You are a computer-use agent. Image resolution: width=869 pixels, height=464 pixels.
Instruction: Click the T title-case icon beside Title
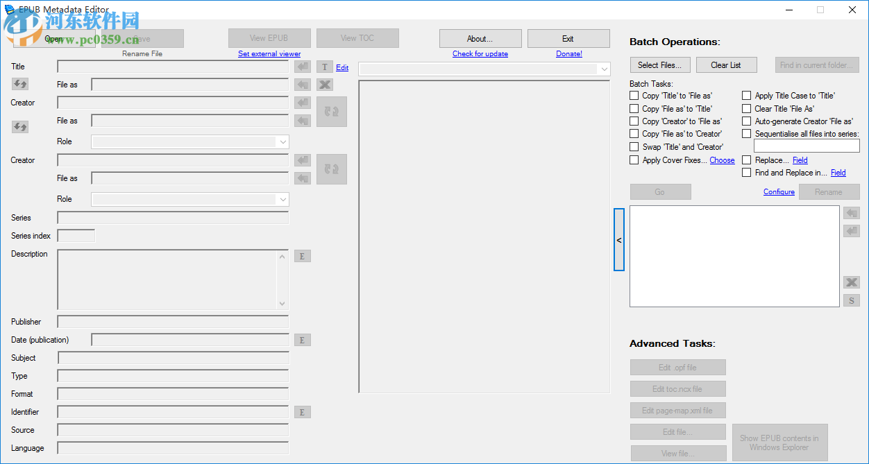click(324, 67)
